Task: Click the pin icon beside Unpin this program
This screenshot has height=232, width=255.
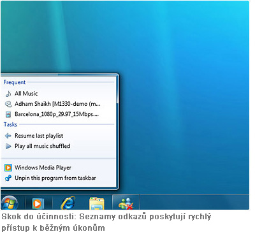Action: pos(8,178)
